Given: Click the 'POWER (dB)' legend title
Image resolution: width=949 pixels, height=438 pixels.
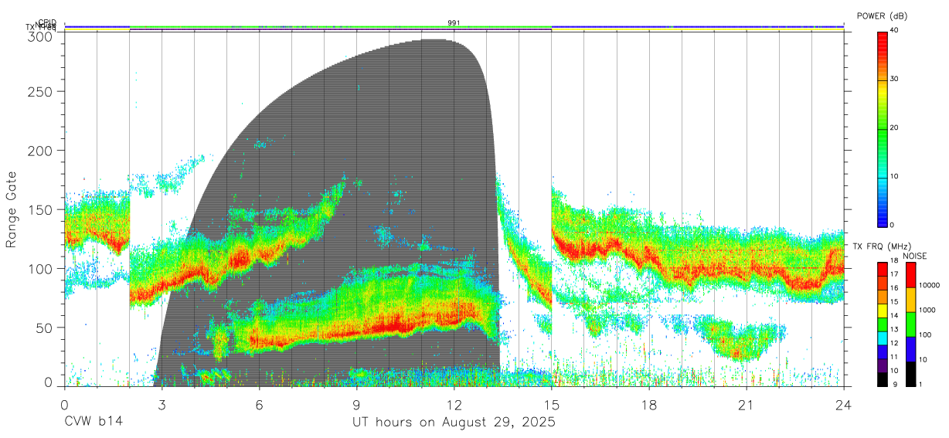Looking at the screenshot, I should [883, 16].
